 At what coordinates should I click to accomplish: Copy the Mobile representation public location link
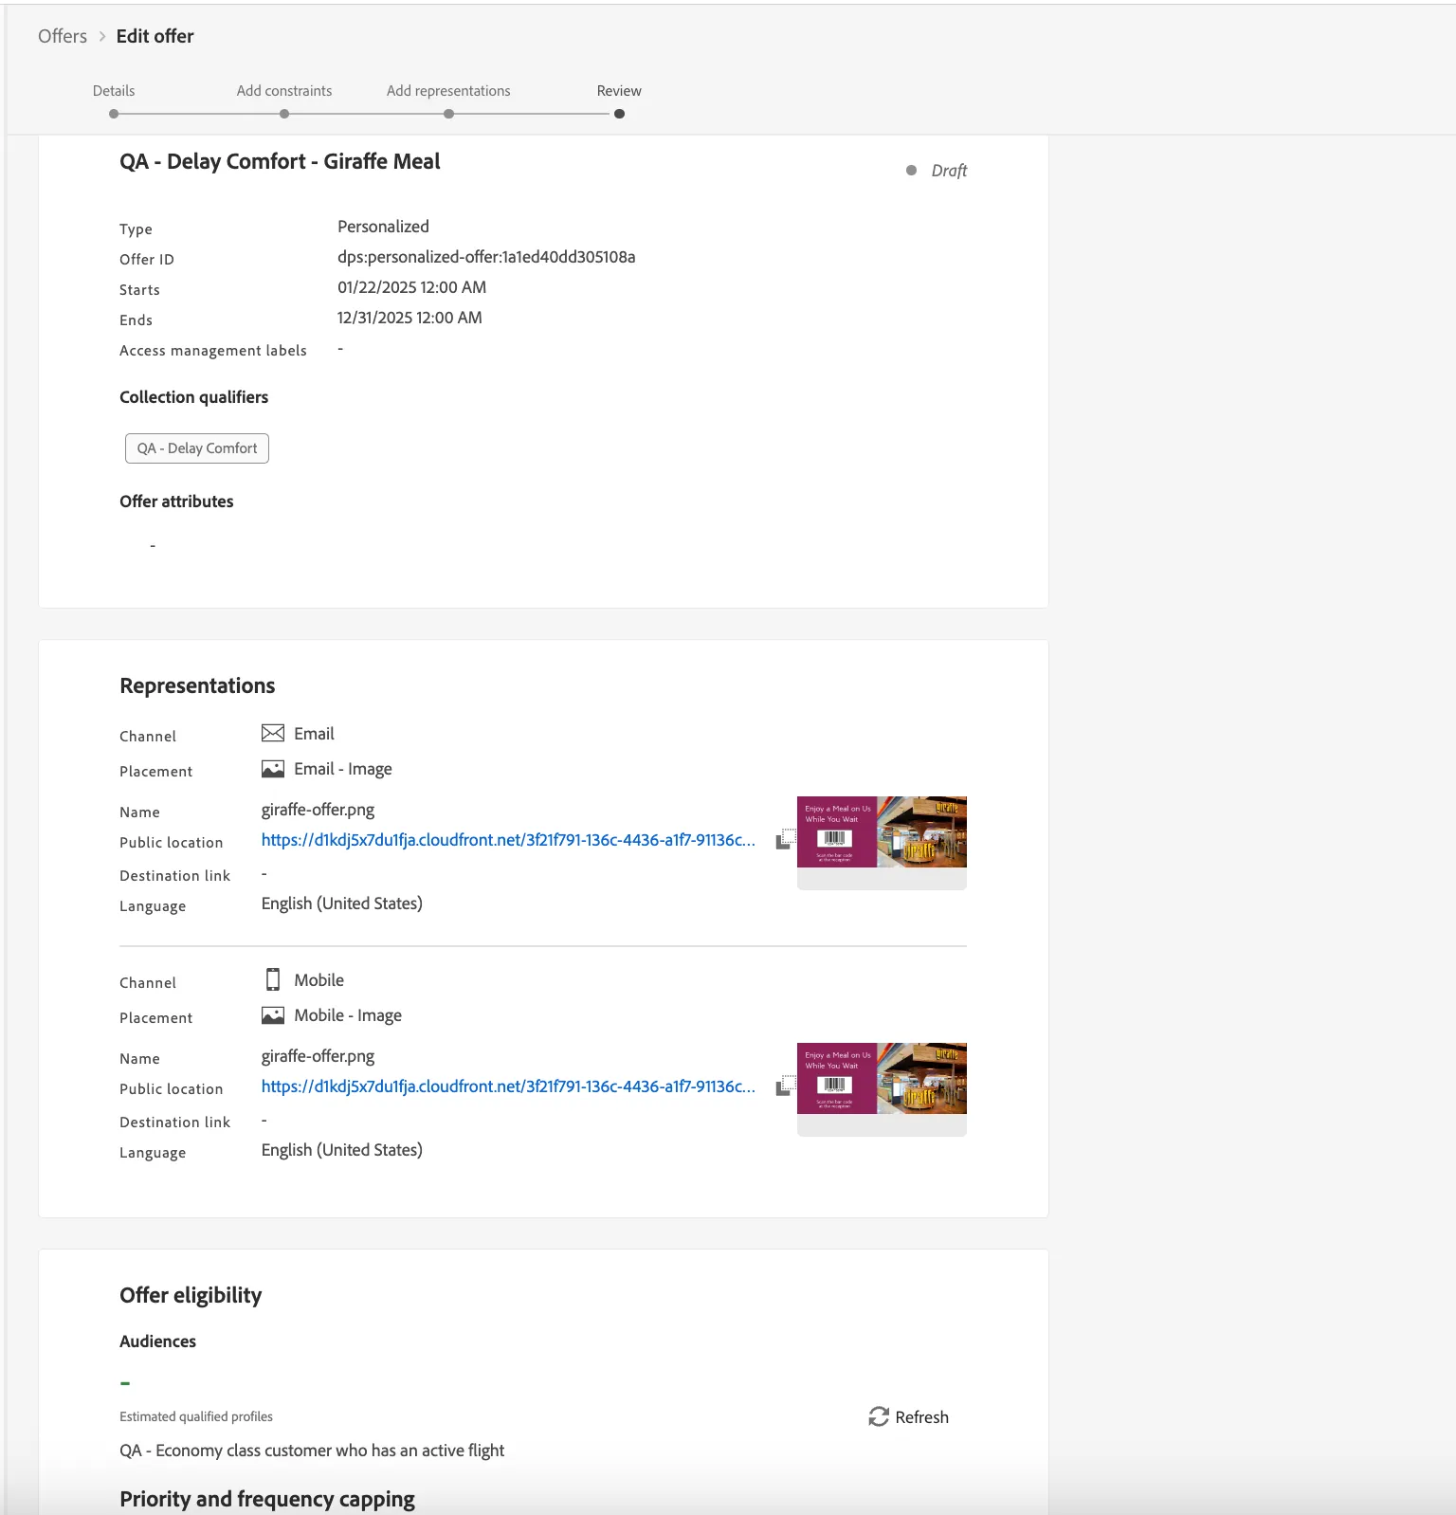[786, 1086]
